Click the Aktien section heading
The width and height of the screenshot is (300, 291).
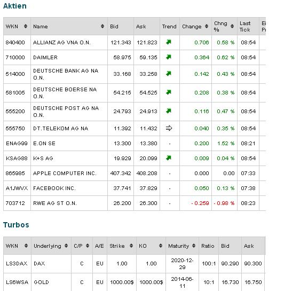click(15, 6)
